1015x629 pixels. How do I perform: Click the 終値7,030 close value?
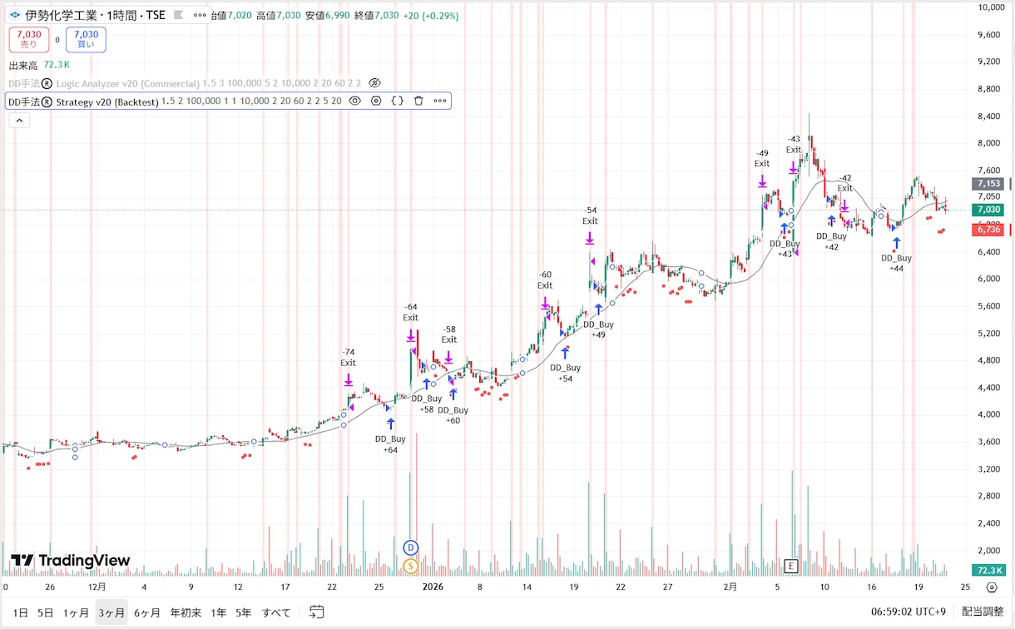pos(376,15)
